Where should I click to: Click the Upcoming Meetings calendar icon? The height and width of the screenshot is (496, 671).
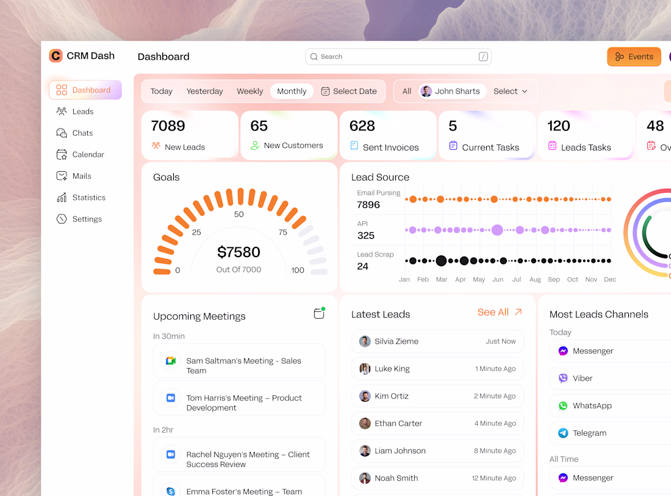coord(319,313)
